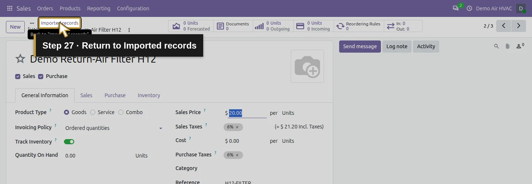Uncheck the Purchase checkbox
Viewport: 532px width, 184px height.
[41, 77]
